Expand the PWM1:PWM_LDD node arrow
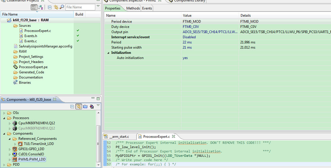The width and height of the screenshot is (331, 168). [10, 160]
